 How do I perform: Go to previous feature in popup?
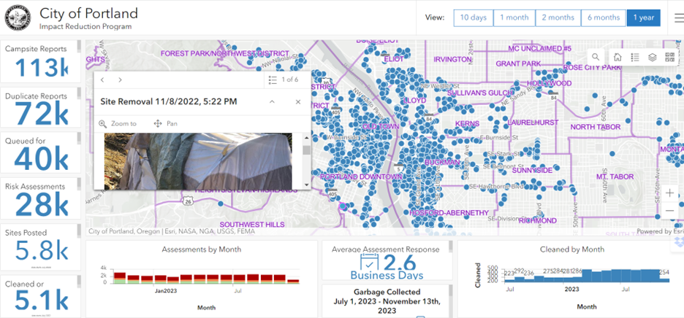click(x=102, y=79)
